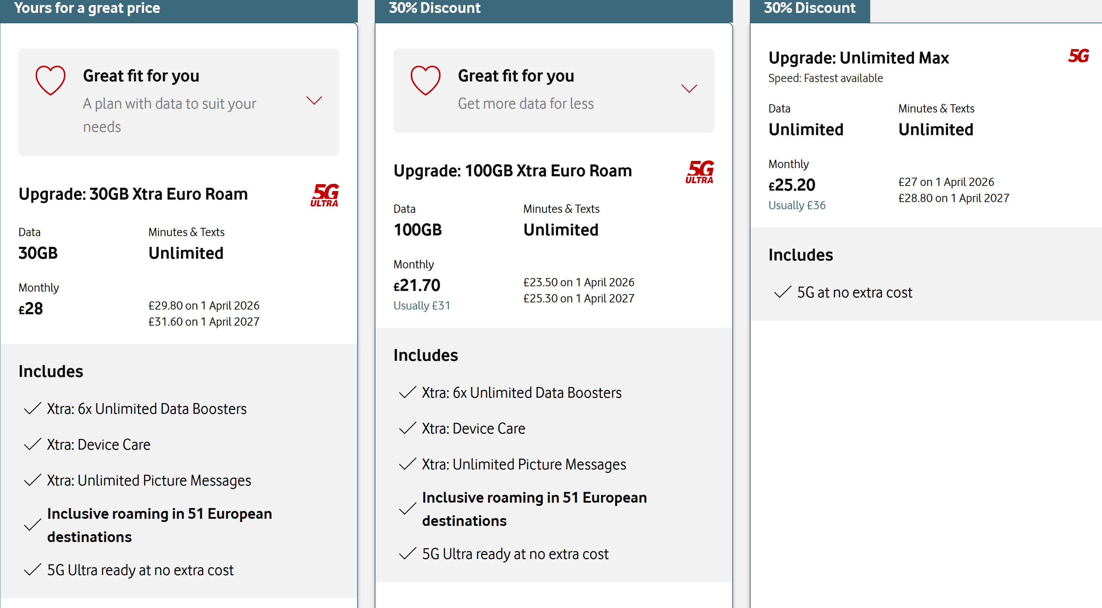Click 'Xtra: Device Care' text in 100GB plan
The image size is (1102, 608).
(474, 429)
